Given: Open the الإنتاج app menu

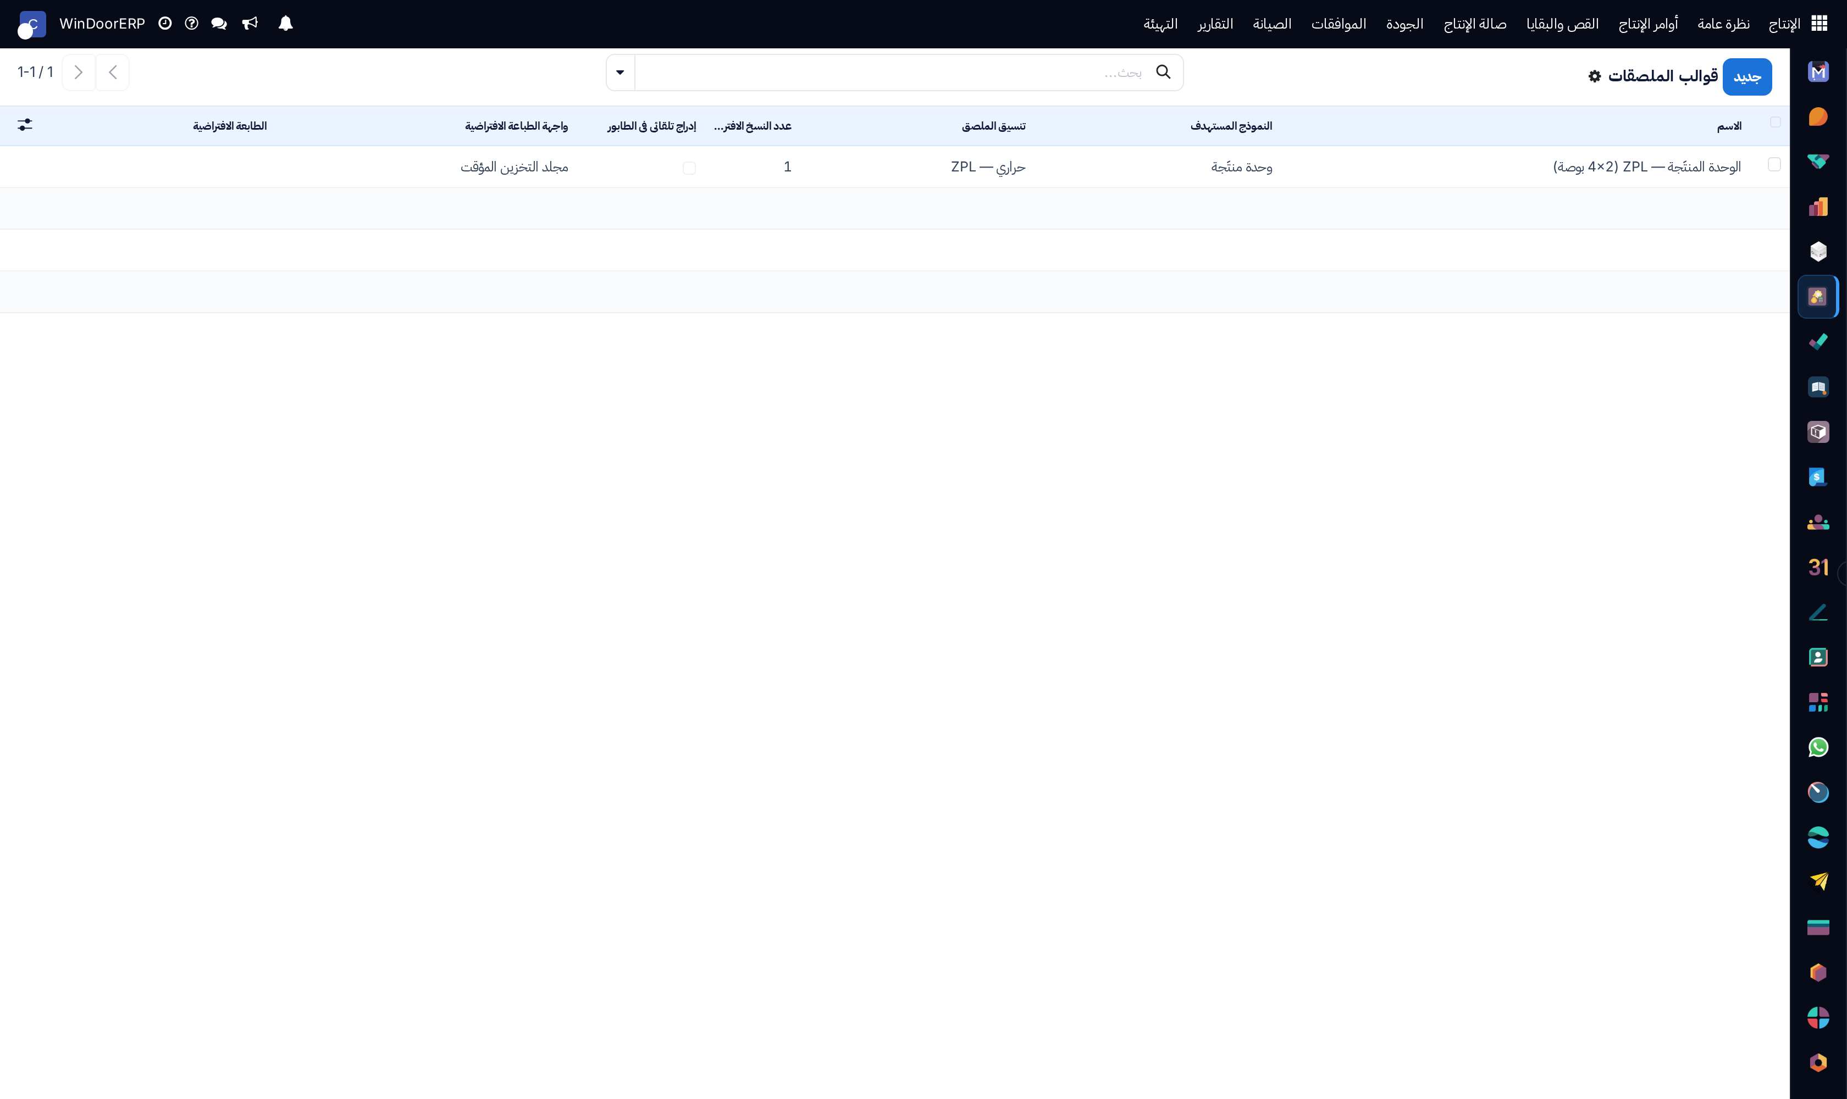Looking at the screenshot, I should point(1784,24).
